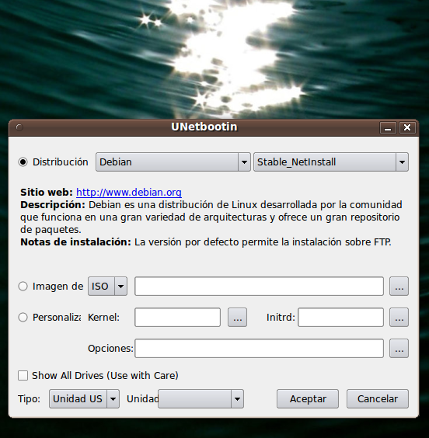Viewport: 429px width, 438px height.
Task: Click the Descripción label text
Action: (53, 205)
